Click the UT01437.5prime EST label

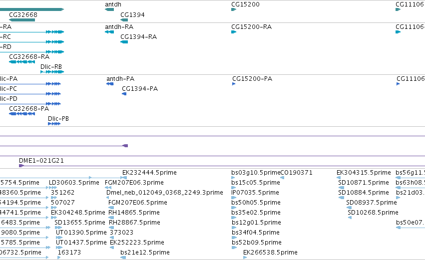(81, 243)
